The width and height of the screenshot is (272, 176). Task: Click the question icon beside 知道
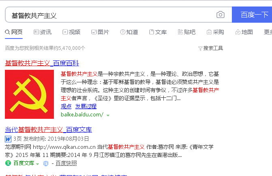pyautogui.click(x=123, y=32)
